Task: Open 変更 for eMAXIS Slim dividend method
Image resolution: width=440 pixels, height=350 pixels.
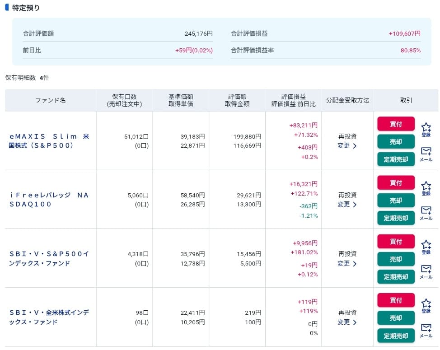Action: (x=347, y=146)
